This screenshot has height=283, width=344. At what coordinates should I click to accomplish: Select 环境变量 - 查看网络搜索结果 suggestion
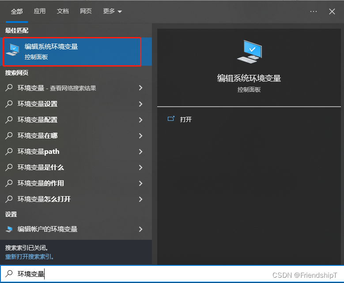click(76, 88)
